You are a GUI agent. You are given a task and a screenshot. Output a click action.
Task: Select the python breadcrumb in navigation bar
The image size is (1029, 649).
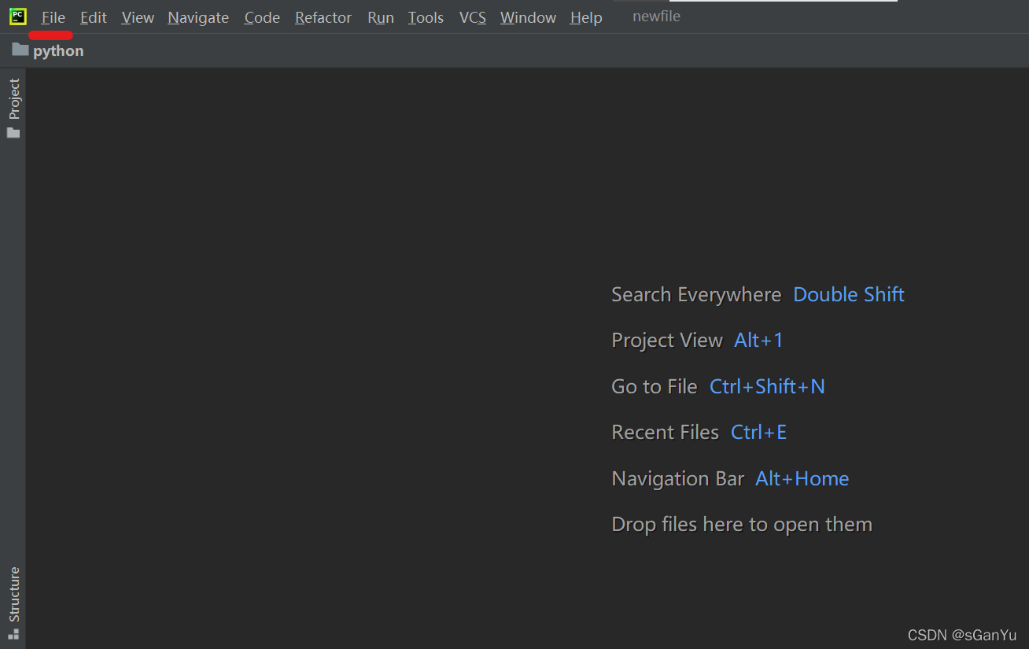coord(58,50)
